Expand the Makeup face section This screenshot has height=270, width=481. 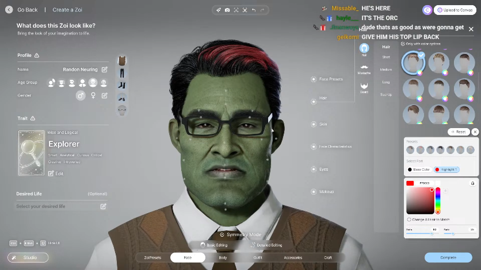(x=314, y=192)
